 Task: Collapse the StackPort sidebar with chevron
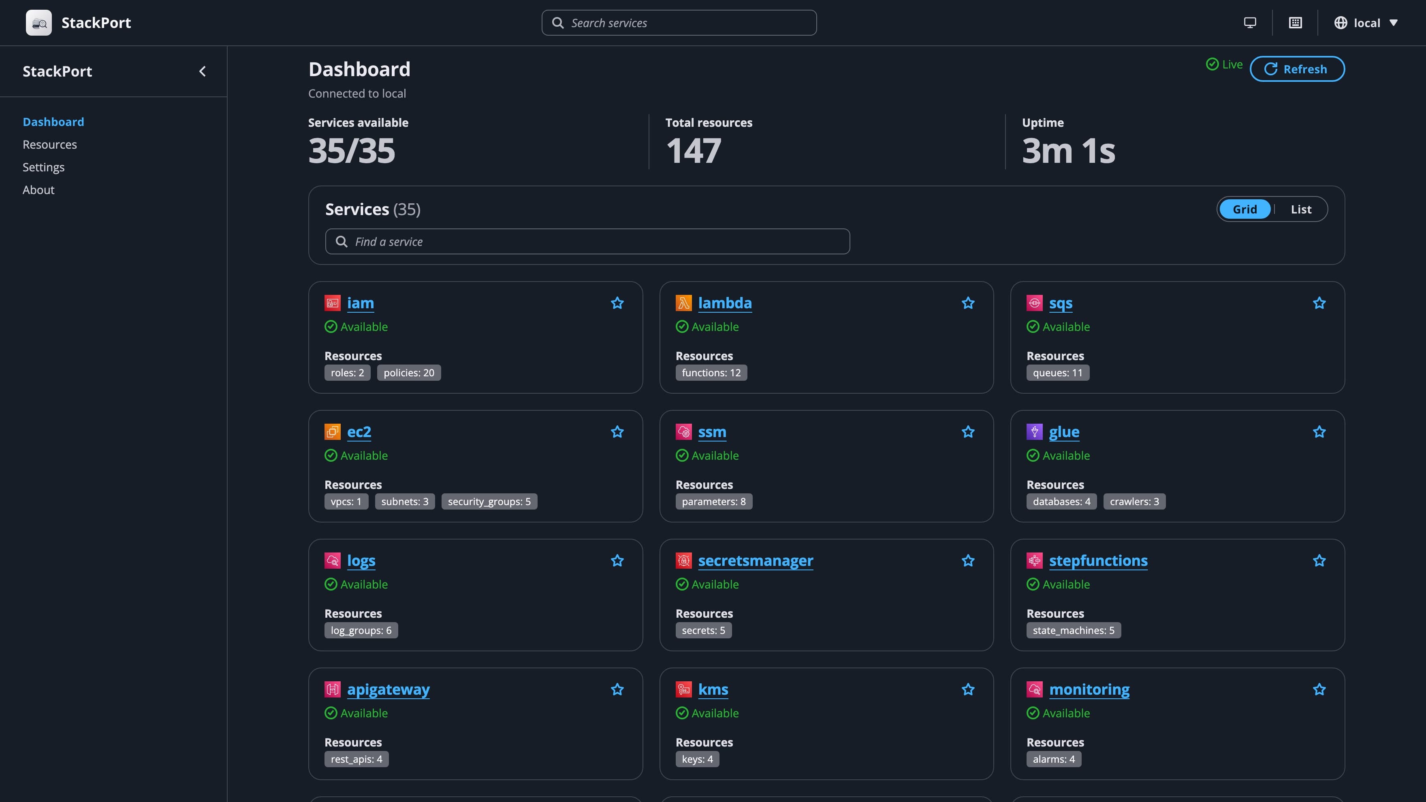click(203, 71)
